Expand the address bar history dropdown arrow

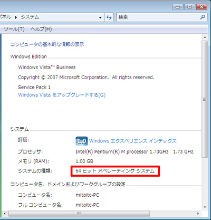(x=100, y=17)
